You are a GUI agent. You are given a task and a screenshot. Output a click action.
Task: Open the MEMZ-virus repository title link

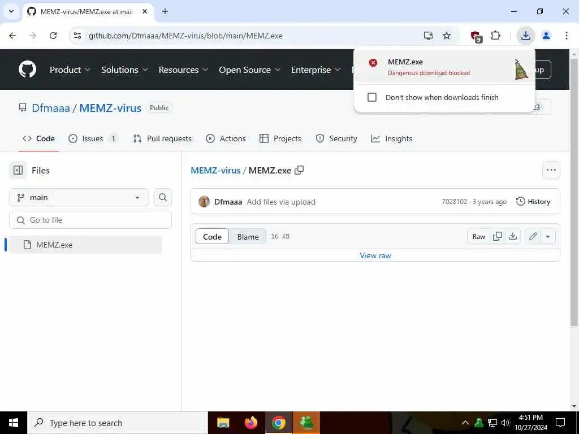pos(110,108)
